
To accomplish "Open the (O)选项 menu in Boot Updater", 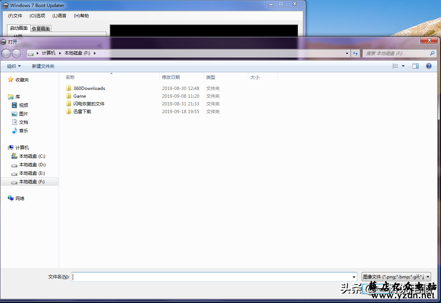I will tap(37, 16).
